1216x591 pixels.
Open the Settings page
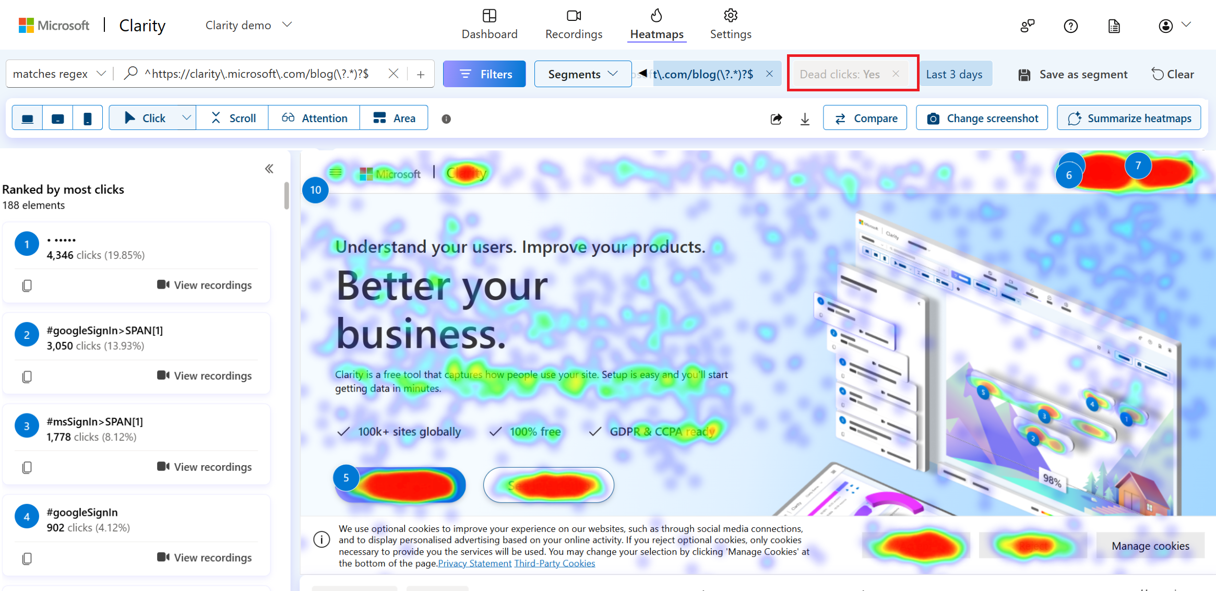click(x=730, y=25)
